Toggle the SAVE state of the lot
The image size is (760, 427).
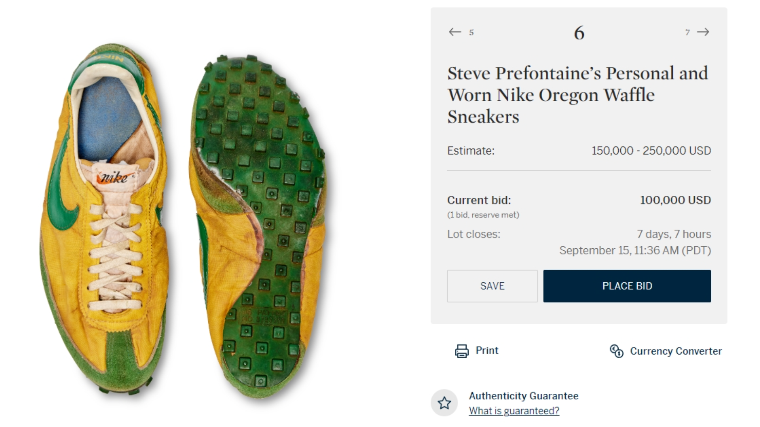point(492,286)
